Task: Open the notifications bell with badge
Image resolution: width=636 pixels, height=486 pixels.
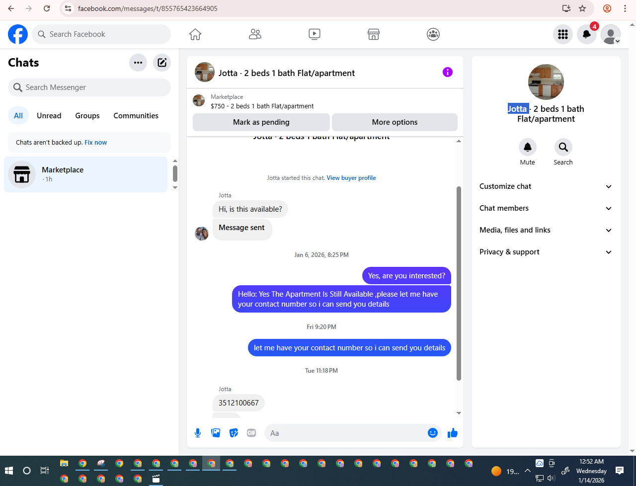Action: [x=587, y=34]
